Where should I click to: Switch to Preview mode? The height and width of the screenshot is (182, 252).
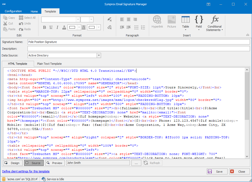click(55, 163)
